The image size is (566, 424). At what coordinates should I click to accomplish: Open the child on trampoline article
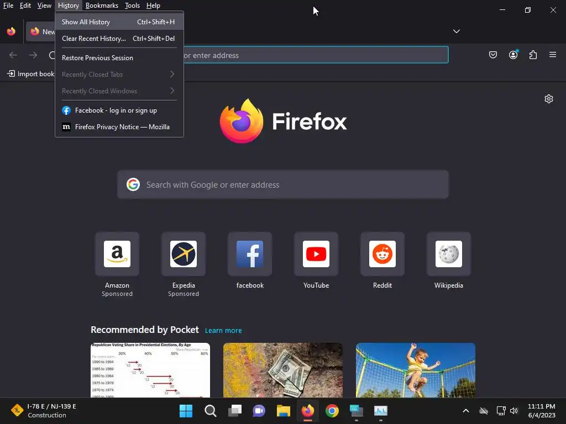(416, 370)
